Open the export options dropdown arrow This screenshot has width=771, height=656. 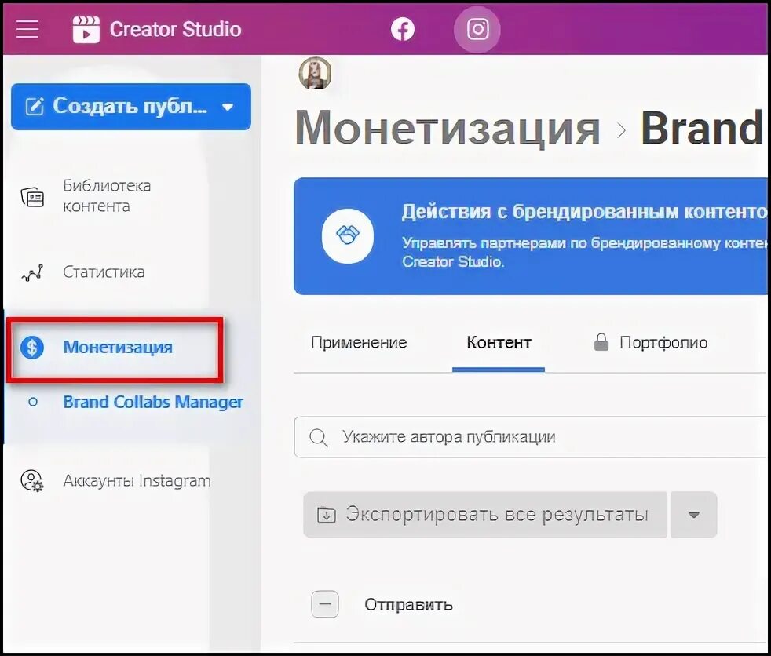tap(693, 515)
